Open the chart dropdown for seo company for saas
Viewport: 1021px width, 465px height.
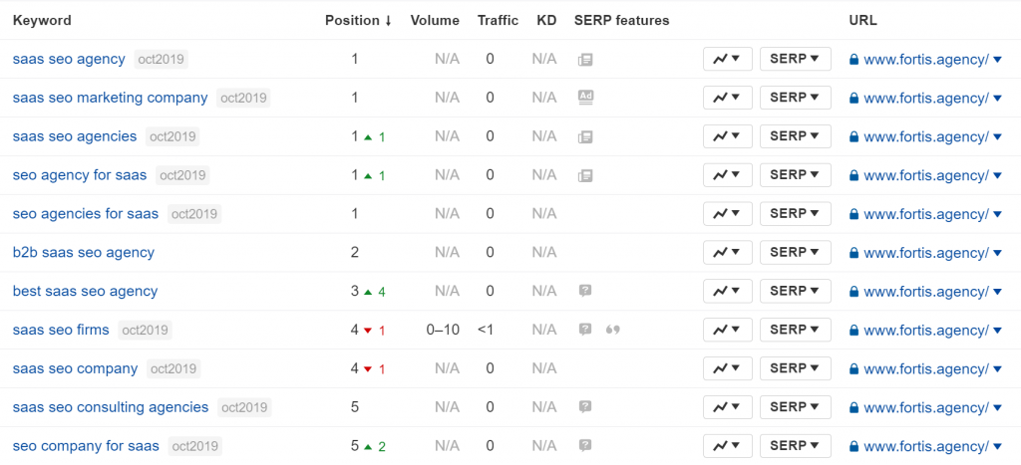click(727, 446)
